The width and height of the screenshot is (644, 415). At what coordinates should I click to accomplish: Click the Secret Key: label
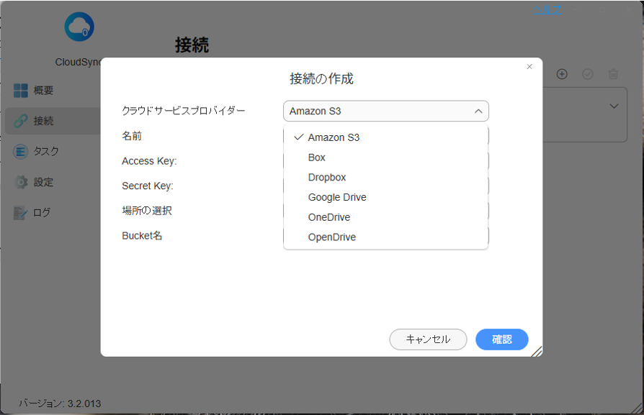click(x=148, y=186)
